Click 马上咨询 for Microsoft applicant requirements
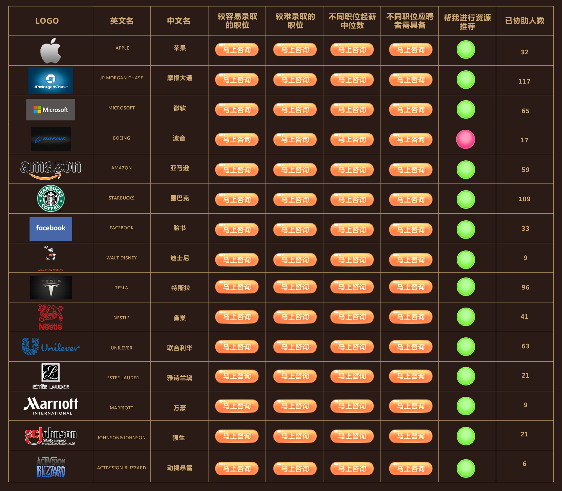562x491 pixels. tap(411, 110)
